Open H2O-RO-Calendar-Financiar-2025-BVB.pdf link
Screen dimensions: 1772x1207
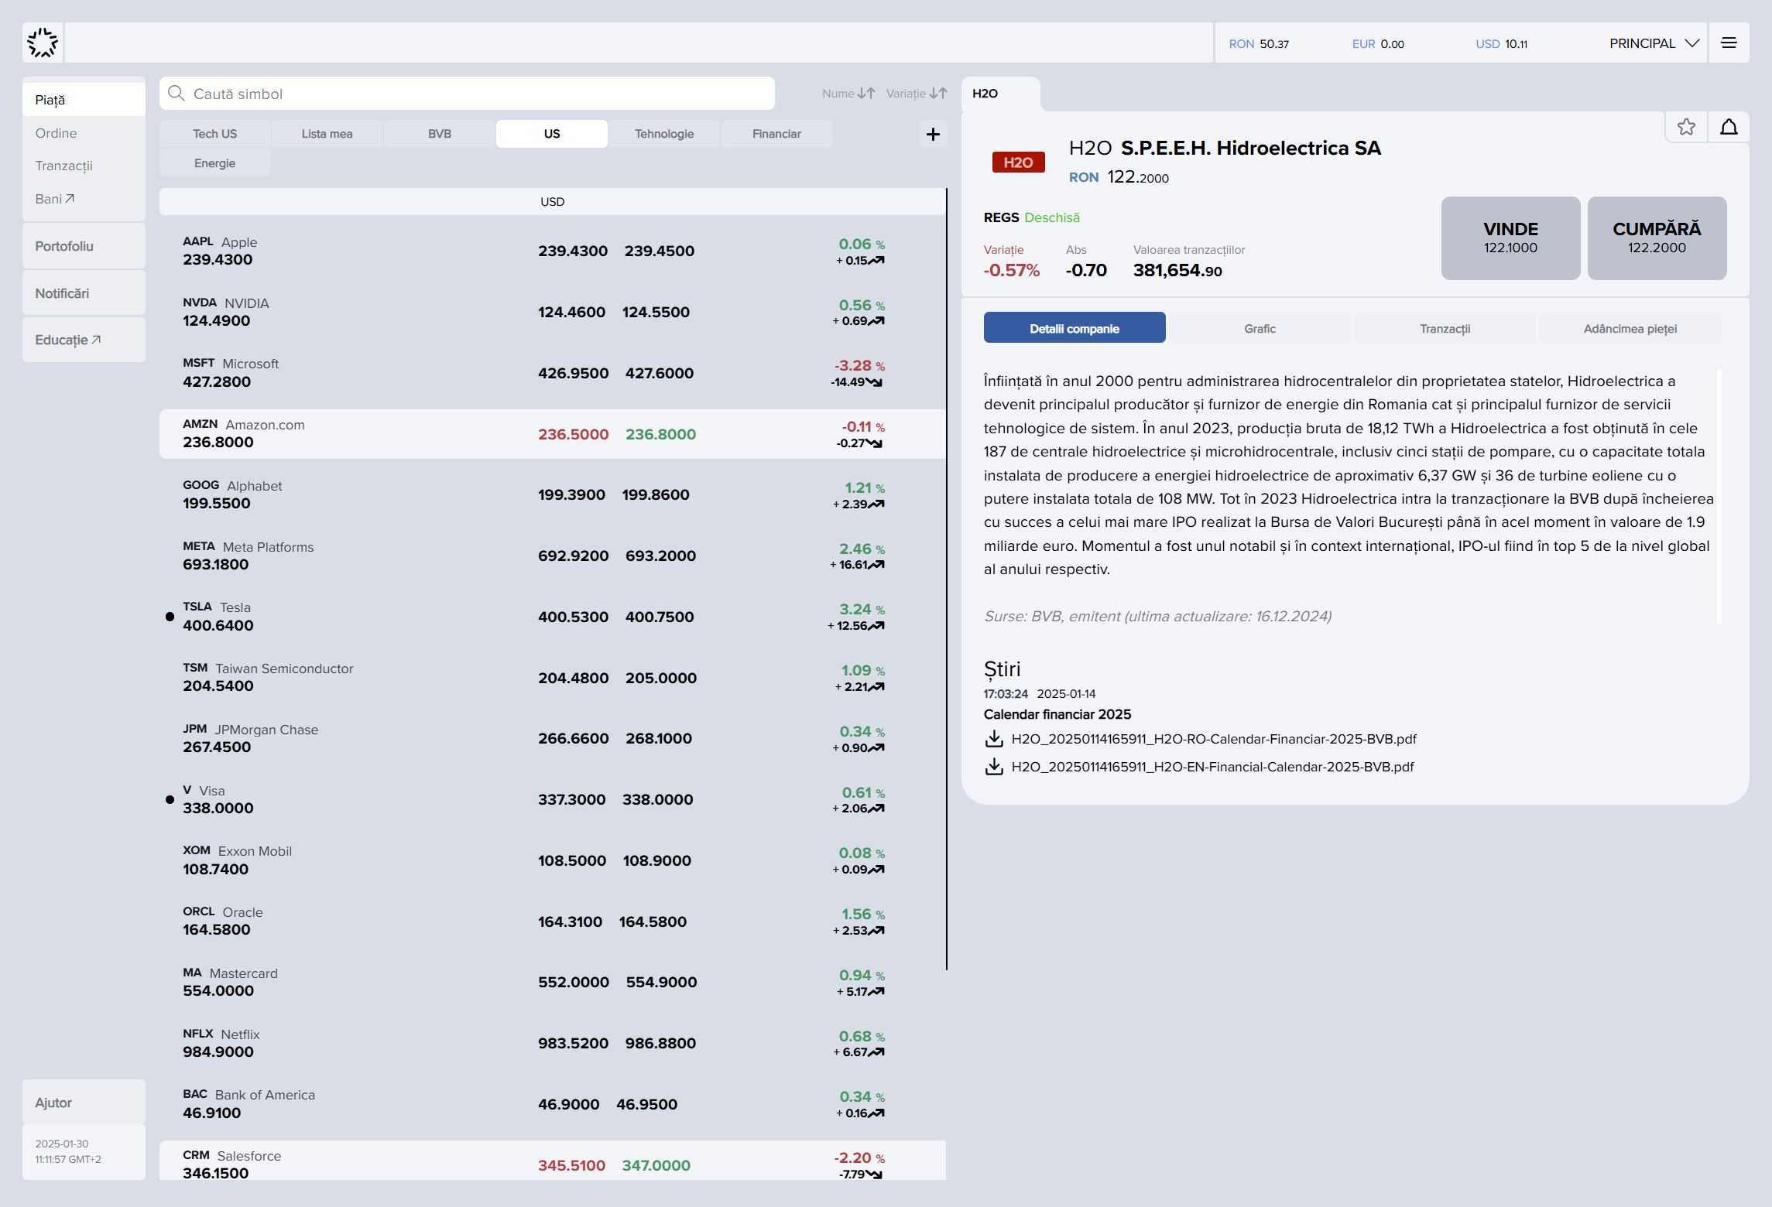1214,739
